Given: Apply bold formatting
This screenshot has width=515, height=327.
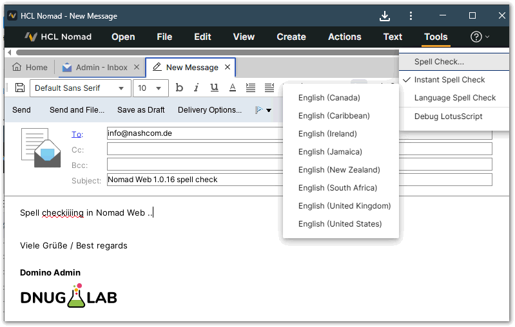Looking at the screenshot, I should click(179, 88).
